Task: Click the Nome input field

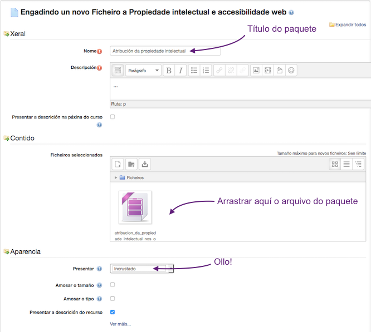Action: (165, 51)
